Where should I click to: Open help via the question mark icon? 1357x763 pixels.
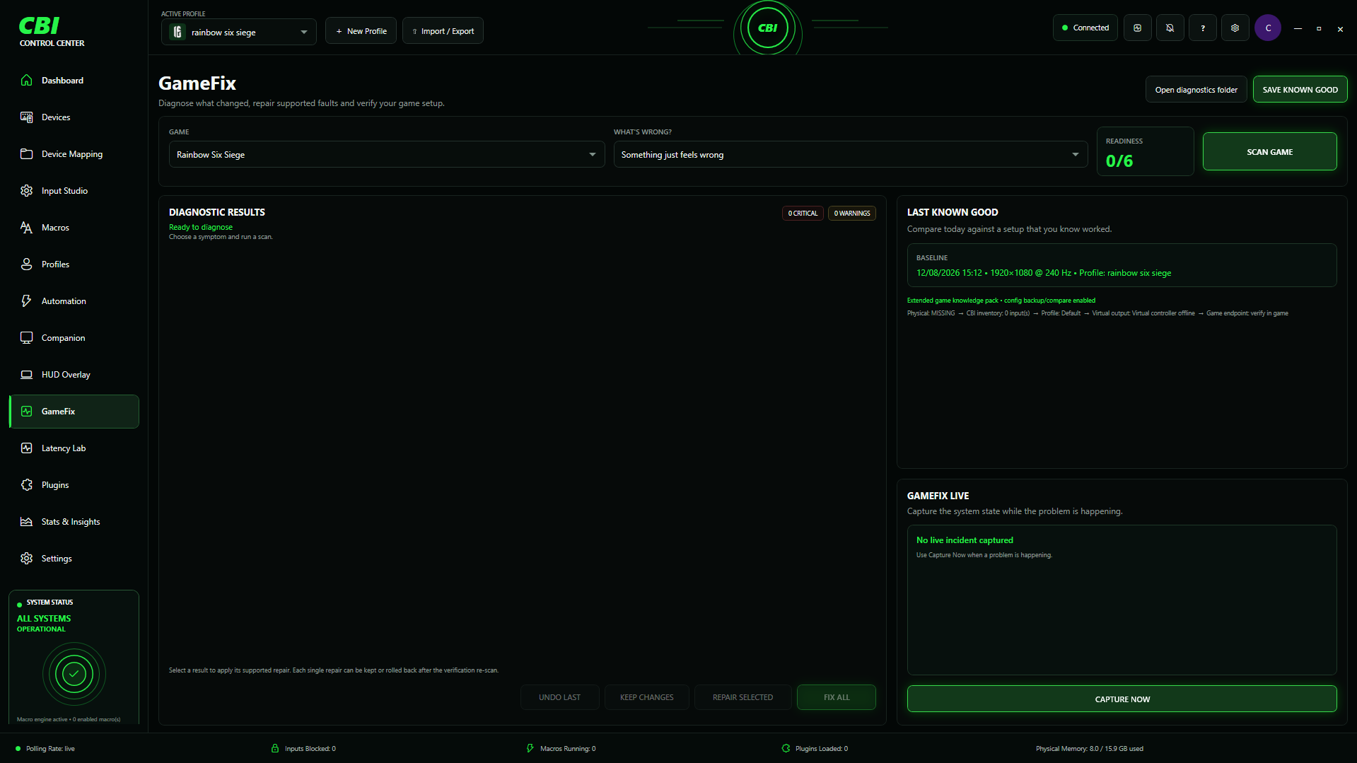click(1202, 28)
